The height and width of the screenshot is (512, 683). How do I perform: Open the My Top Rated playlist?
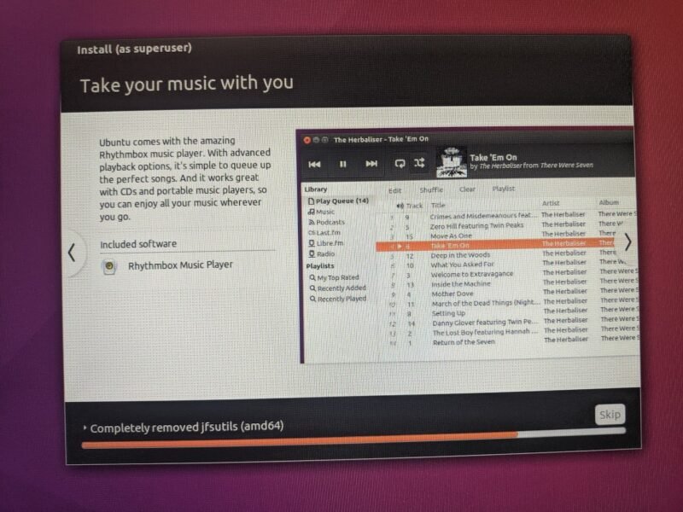point(337,277)
